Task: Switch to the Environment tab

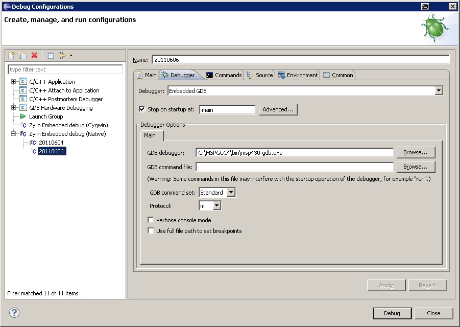Action: (298, 75)
